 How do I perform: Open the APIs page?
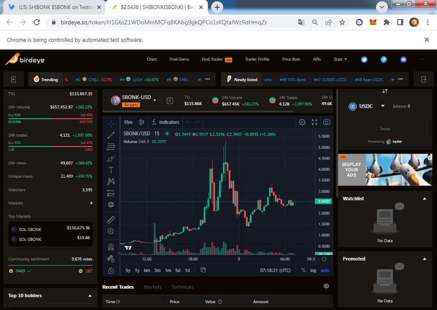point(317,59)
